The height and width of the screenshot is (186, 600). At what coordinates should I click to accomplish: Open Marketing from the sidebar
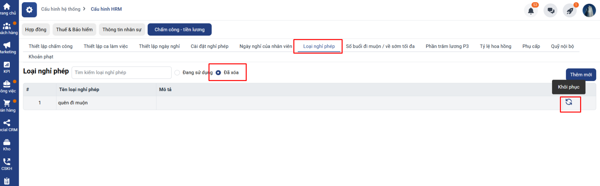(x=7, y=48)
